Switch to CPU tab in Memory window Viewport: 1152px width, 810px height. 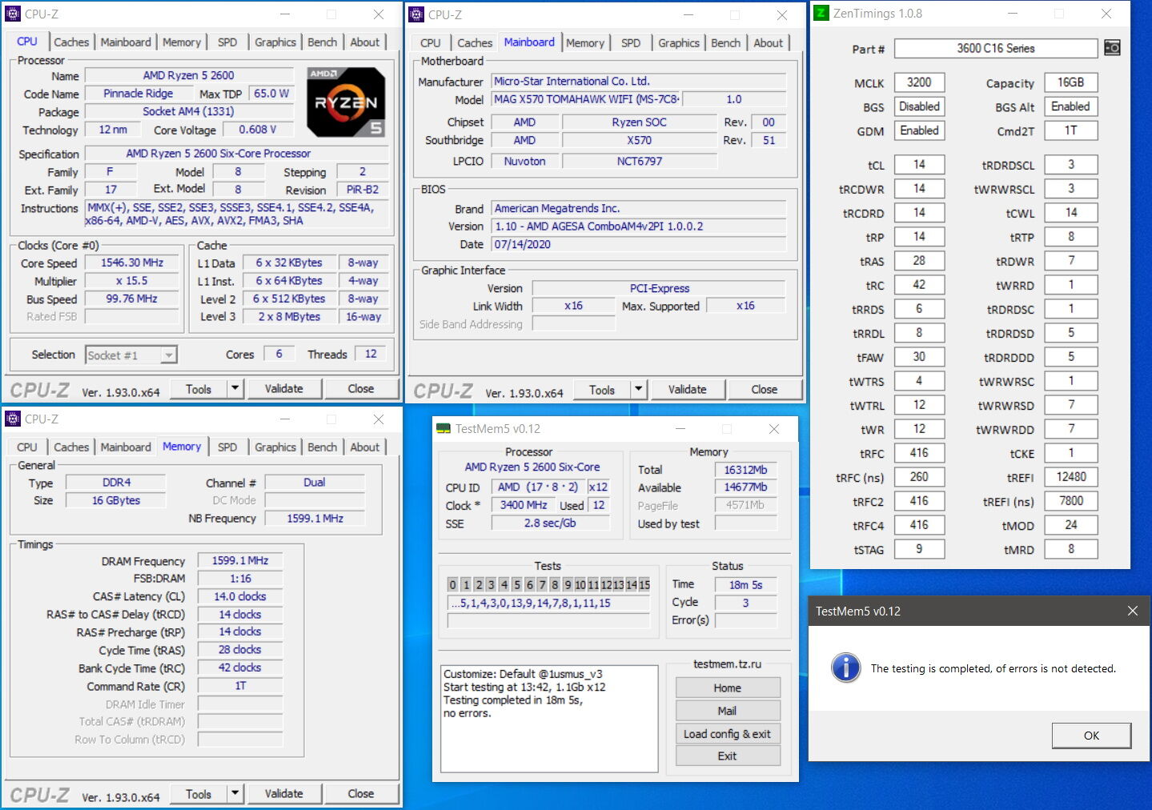(27, 447)
